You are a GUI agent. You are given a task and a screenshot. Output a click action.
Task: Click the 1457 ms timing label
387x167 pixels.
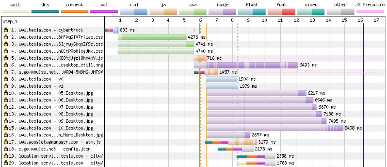tap(228, 72)
